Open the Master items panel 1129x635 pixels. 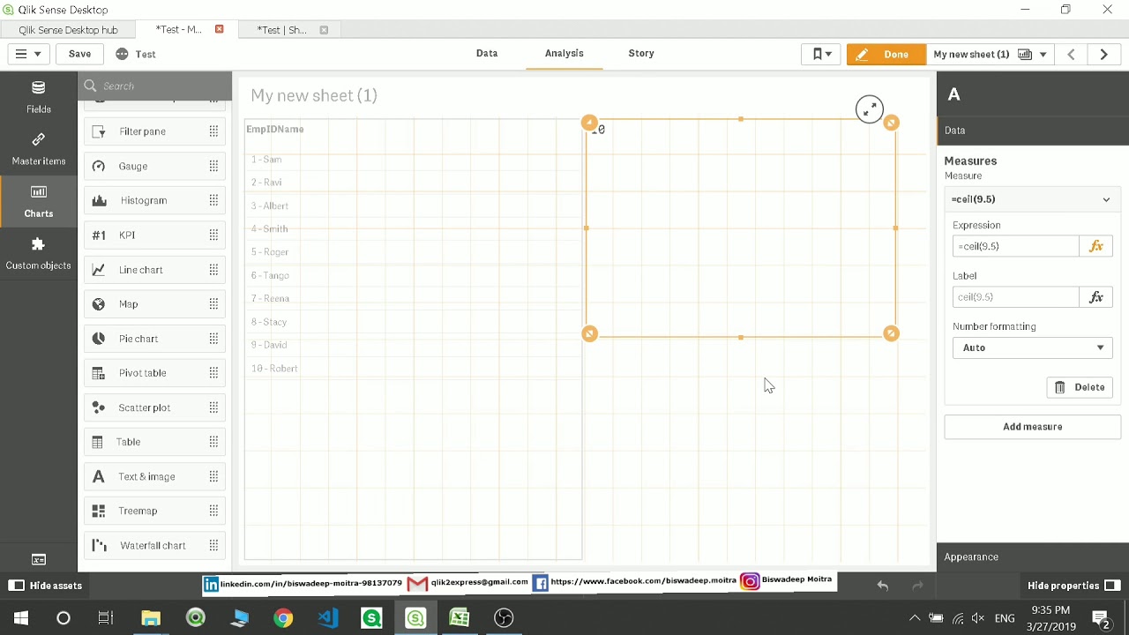point(38,149)
